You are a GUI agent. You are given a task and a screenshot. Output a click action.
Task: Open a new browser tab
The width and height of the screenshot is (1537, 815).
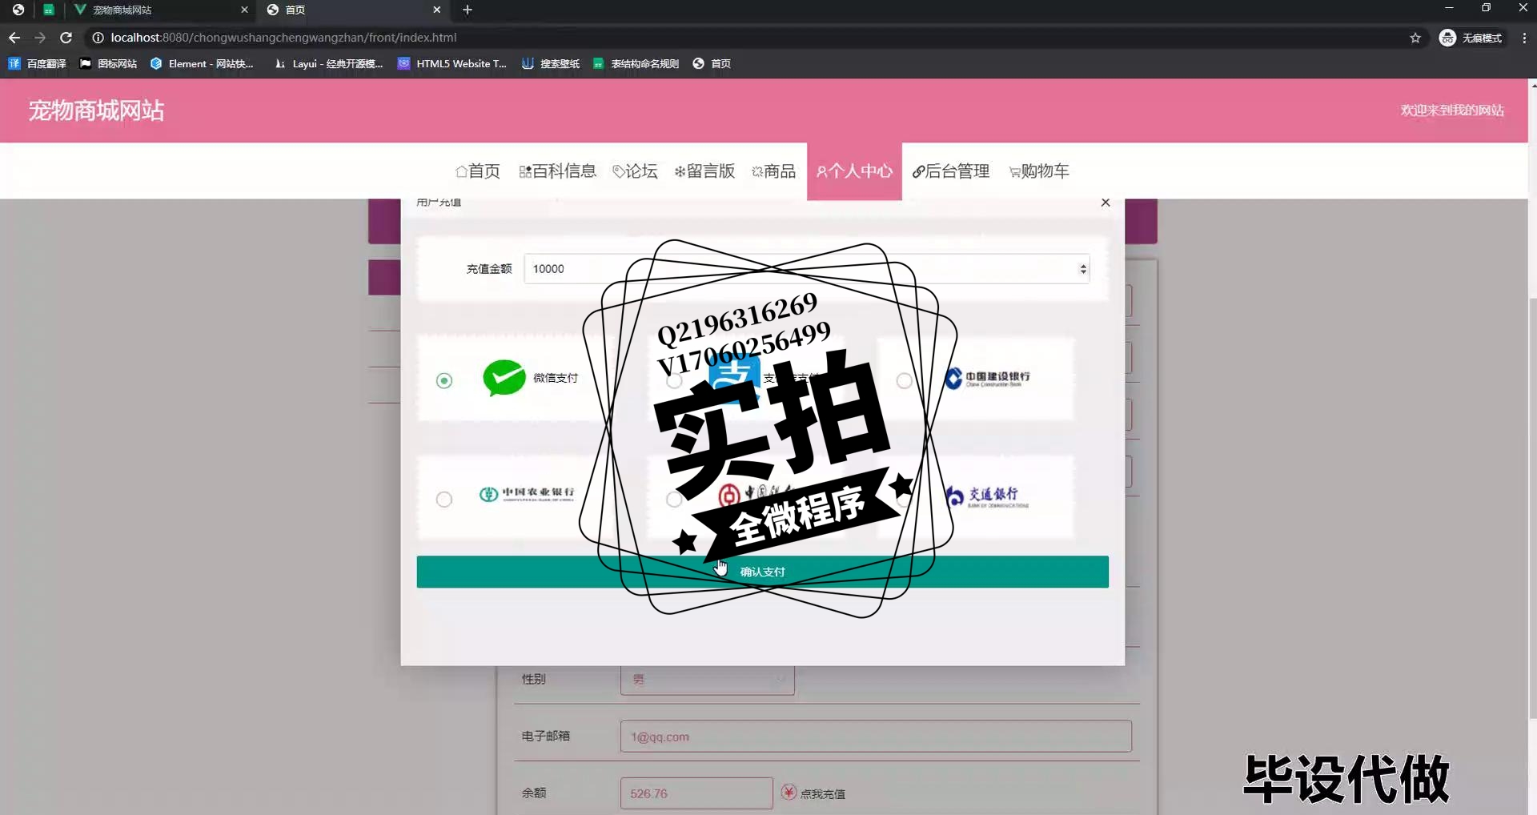tap(468, 10)
